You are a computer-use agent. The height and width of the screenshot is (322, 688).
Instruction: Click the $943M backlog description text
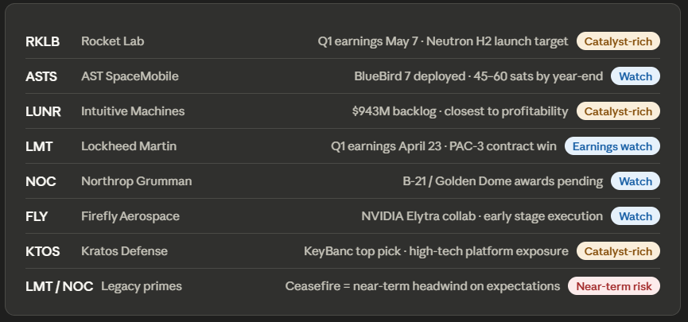[460, 111]
